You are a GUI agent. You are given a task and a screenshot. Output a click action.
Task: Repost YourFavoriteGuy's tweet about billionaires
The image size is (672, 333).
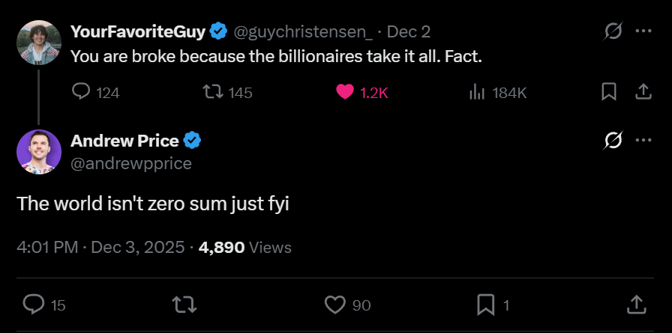click(214, 92)
